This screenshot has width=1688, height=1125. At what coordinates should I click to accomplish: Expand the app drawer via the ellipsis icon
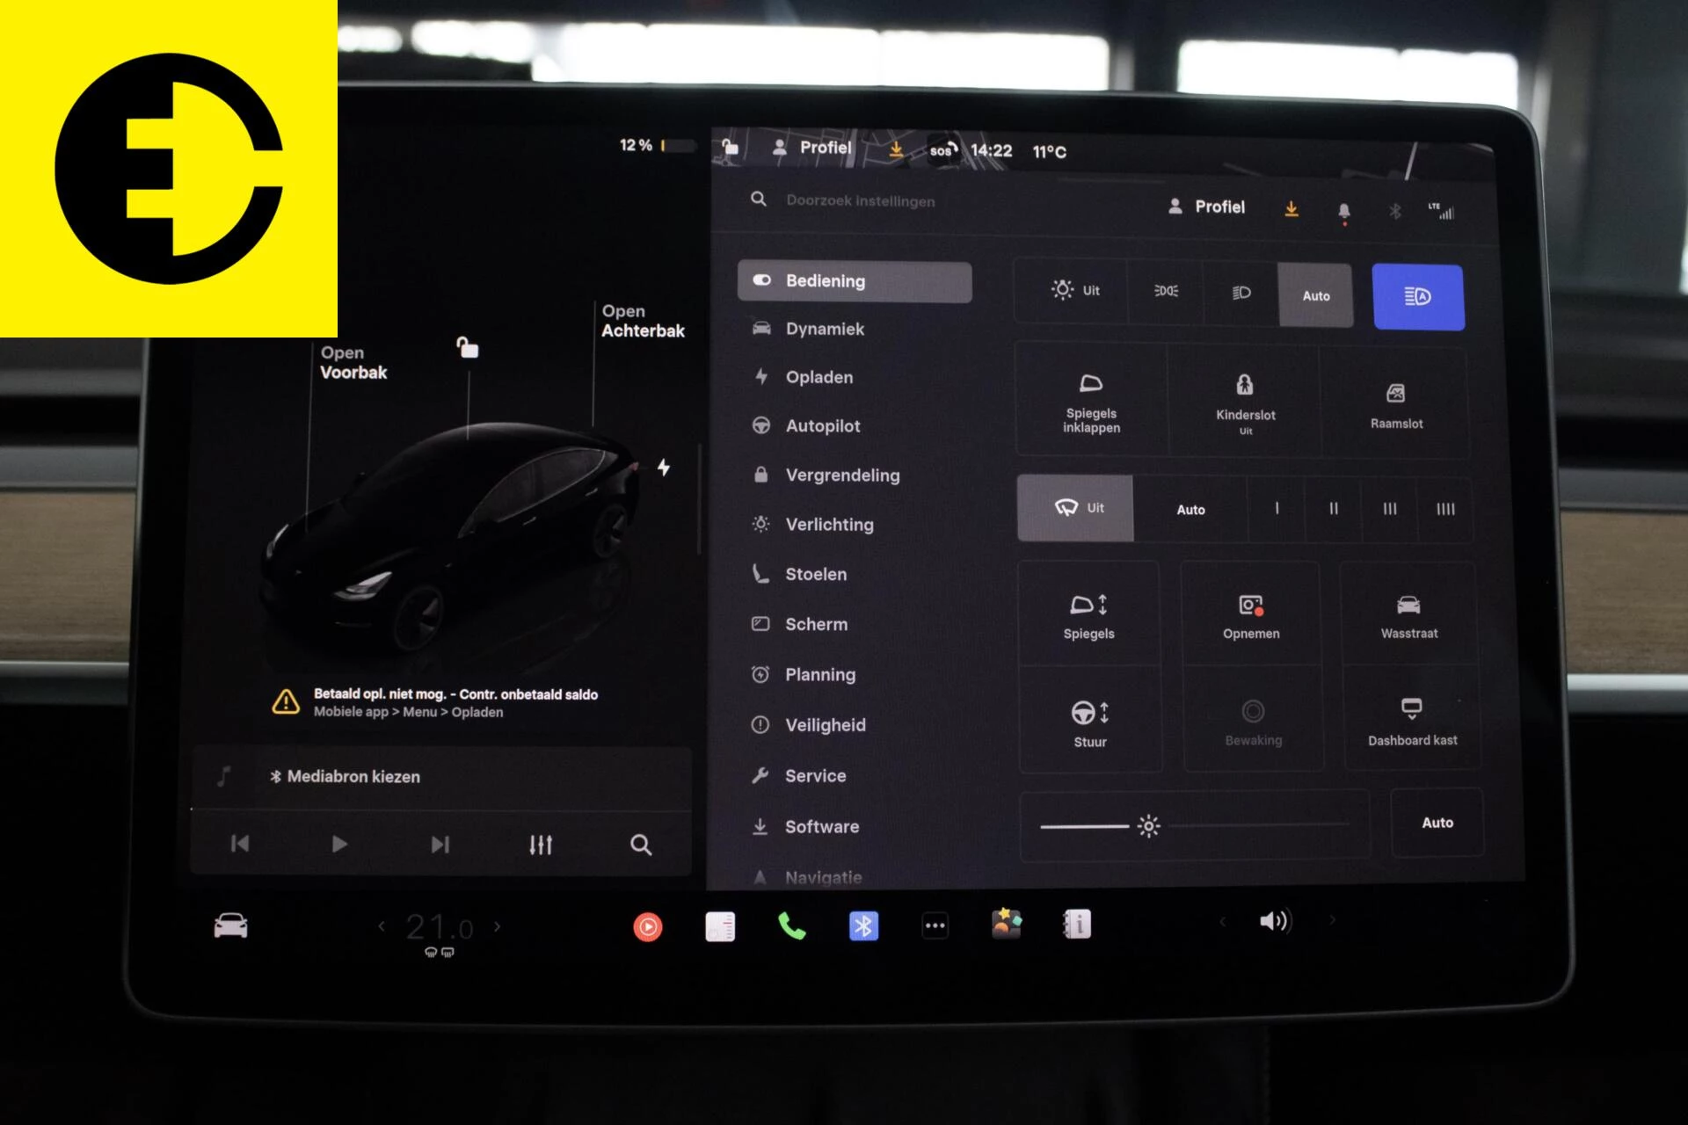tap(935, 925)
